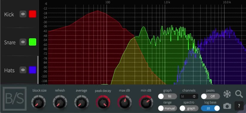Image resolution: width=246 pixels, height=113 pixels.
Task: Click the B/S logo
Action: [x=15, y=99]
